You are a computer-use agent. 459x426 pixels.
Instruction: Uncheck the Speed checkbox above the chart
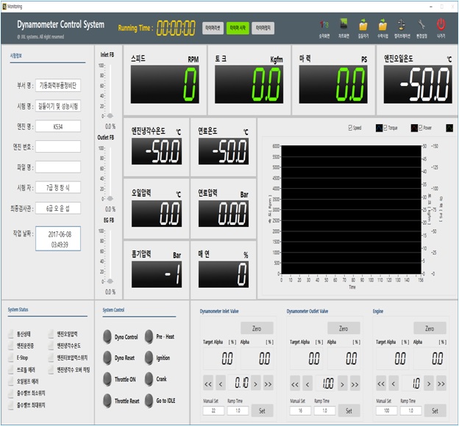[349, 128]
